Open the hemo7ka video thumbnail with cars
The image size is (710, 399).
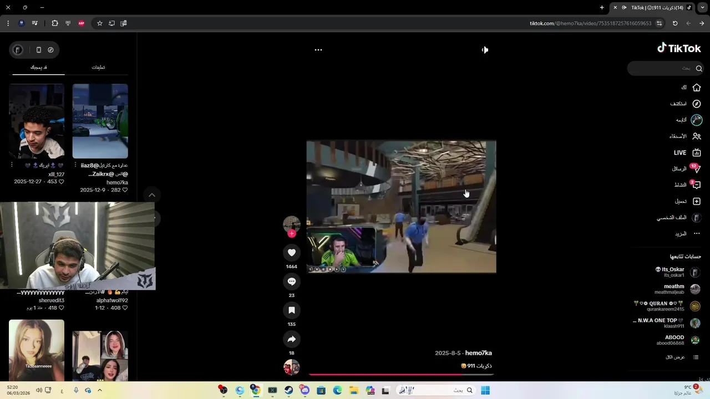(x=100, y=121)
